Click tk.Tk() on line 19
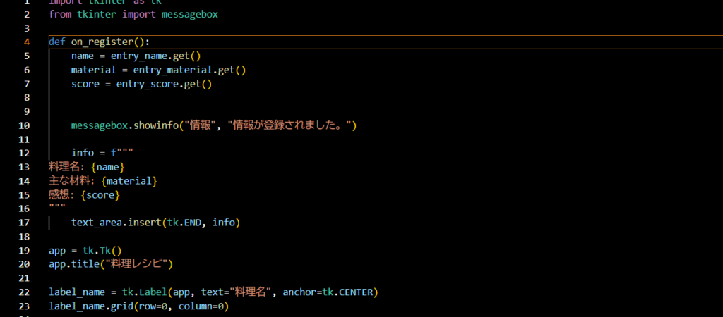723x317 pixels. coord(102,251)
